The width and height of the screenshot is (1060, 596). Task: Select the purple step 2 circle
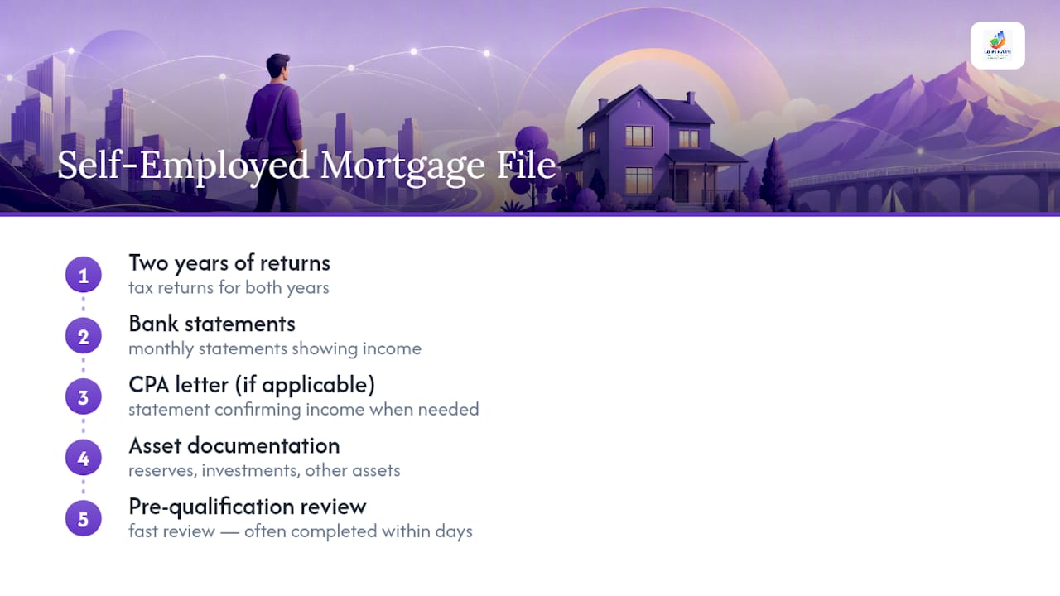(x=84, y=337)
